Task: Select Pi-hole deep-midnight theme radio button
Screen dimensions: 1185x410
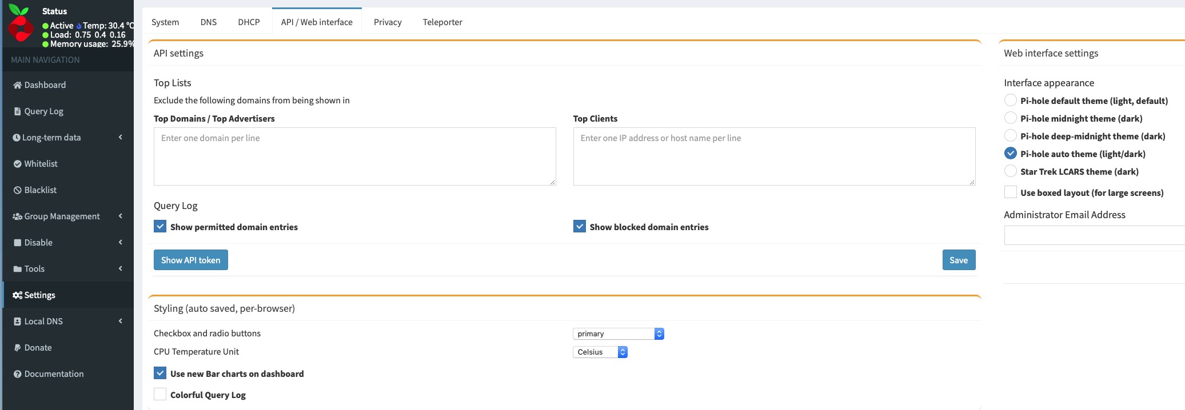Action: (1011, 135)
